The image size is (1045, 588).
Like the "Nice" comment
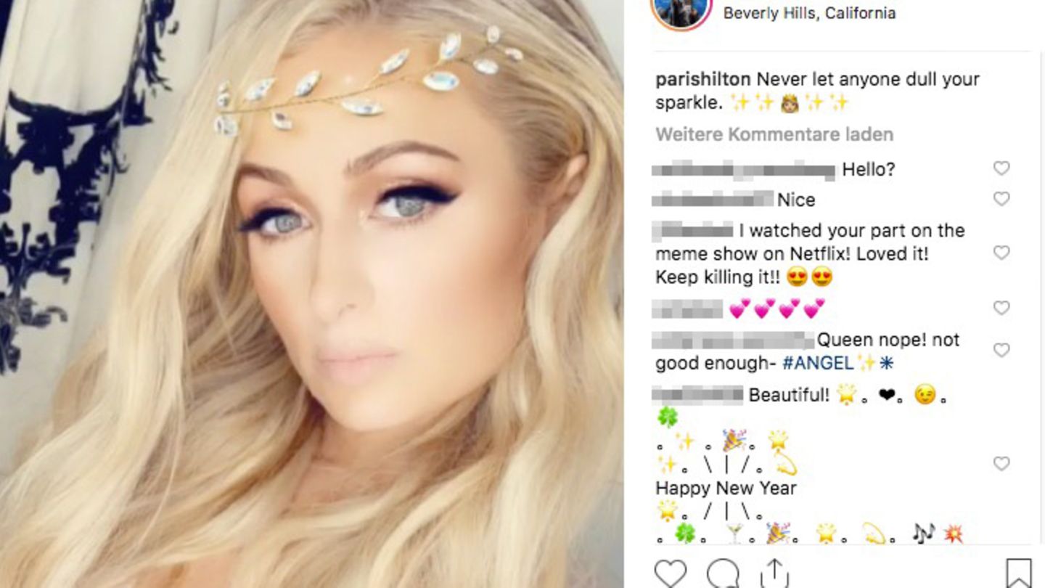click(x=1001, y=199)
